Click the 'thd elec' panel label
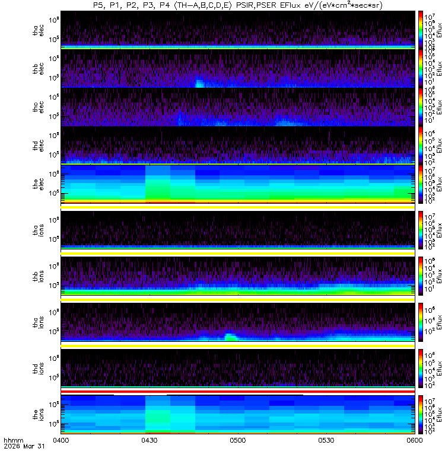Image resolution: width=445 pixels, height=474 pixels. [x=38, y=145]
